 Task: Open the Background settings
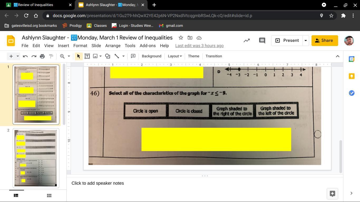pyautogui.click(x=152, y=56)
